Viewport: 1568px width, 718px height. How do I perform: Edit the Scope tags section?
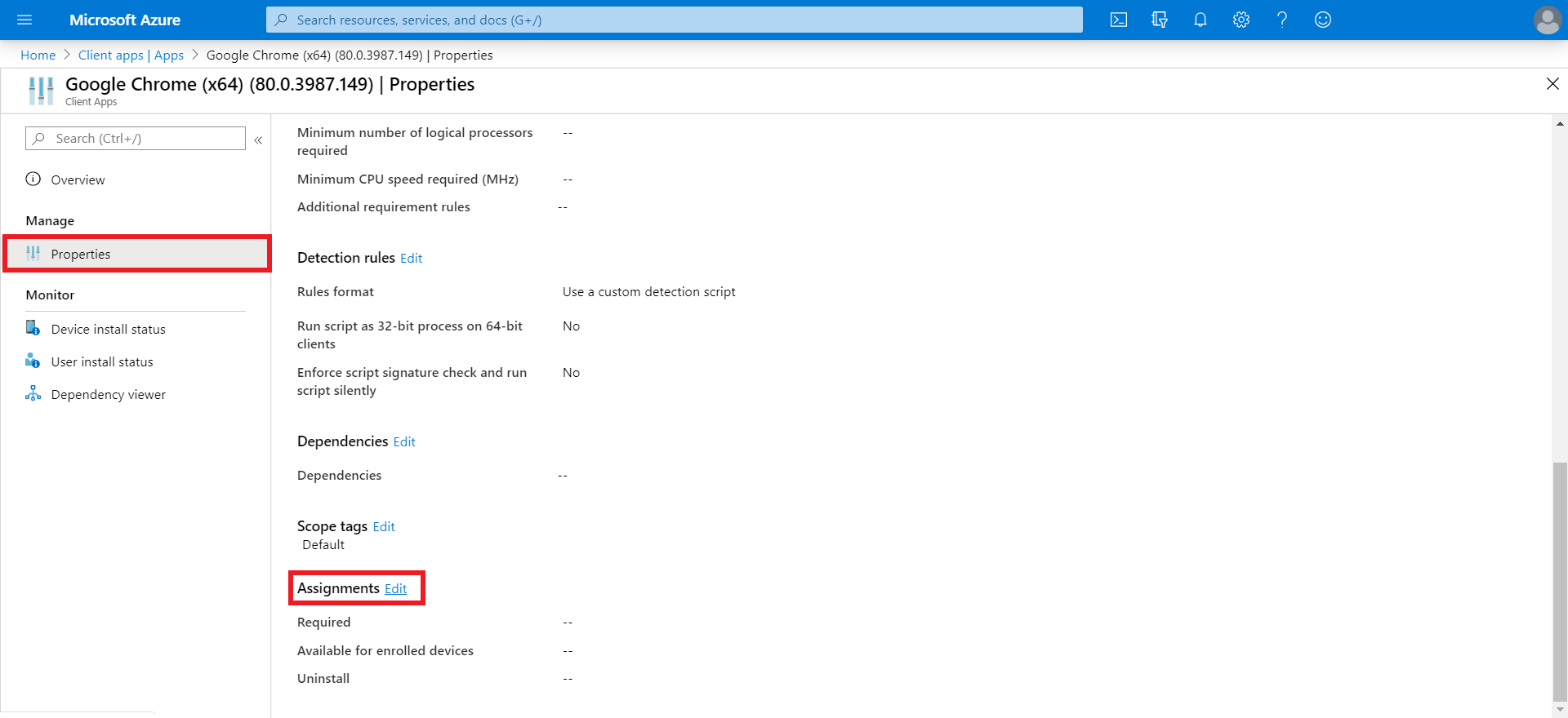coord(384,526)
